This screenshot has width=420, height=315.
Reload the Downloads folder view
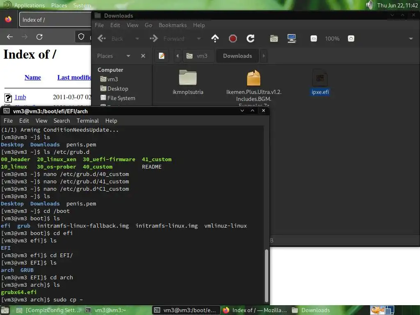pos(251,39)
